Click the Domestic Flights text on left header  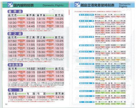pyautogui.click(x=53, y=5)
